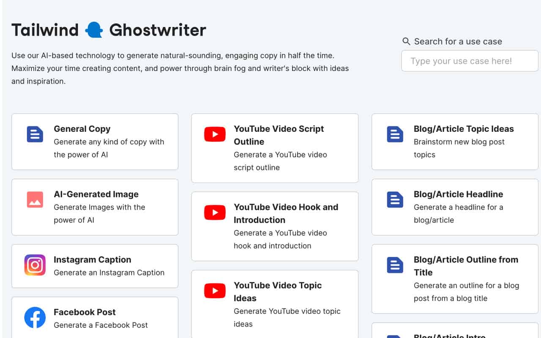Click the Instagram logo icon
The height and width of the screenshot is (338, 541).
(x=35, y=265)
